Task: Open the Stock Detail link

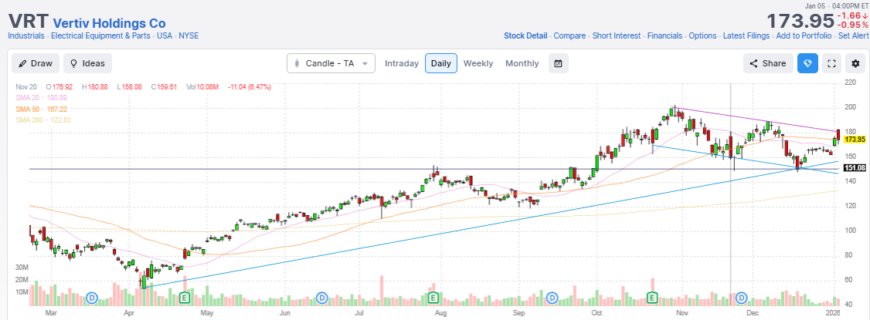Action: coord(525,36)
